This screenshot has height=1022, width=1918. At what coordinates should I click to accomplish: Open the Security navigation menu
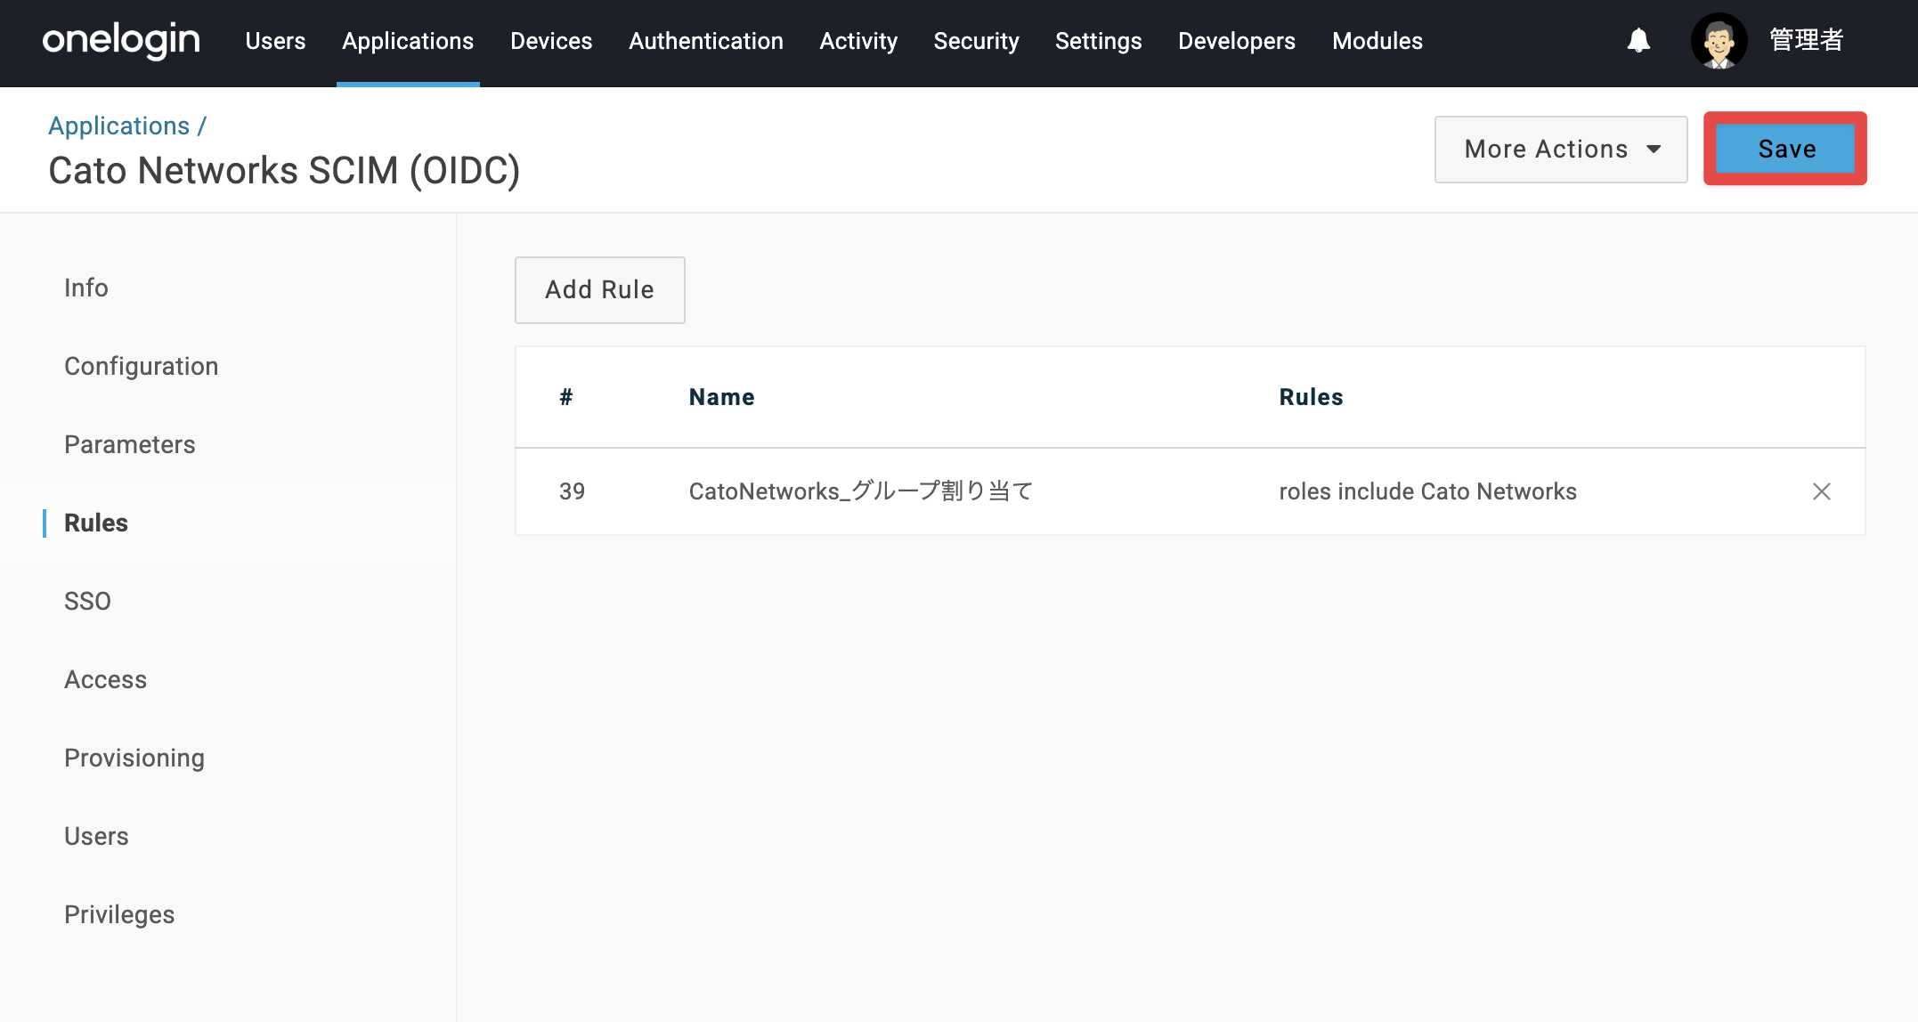coord(976,41)
